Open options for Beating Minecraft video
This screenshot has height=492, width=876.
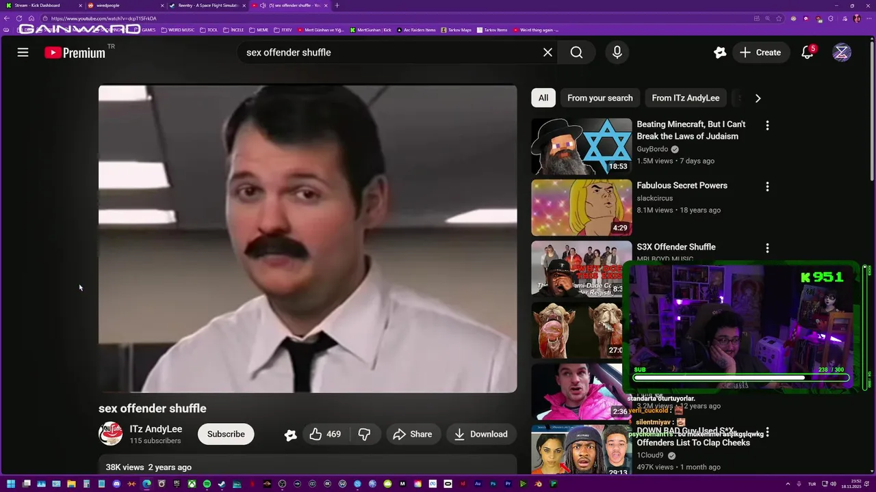[767, 126]
